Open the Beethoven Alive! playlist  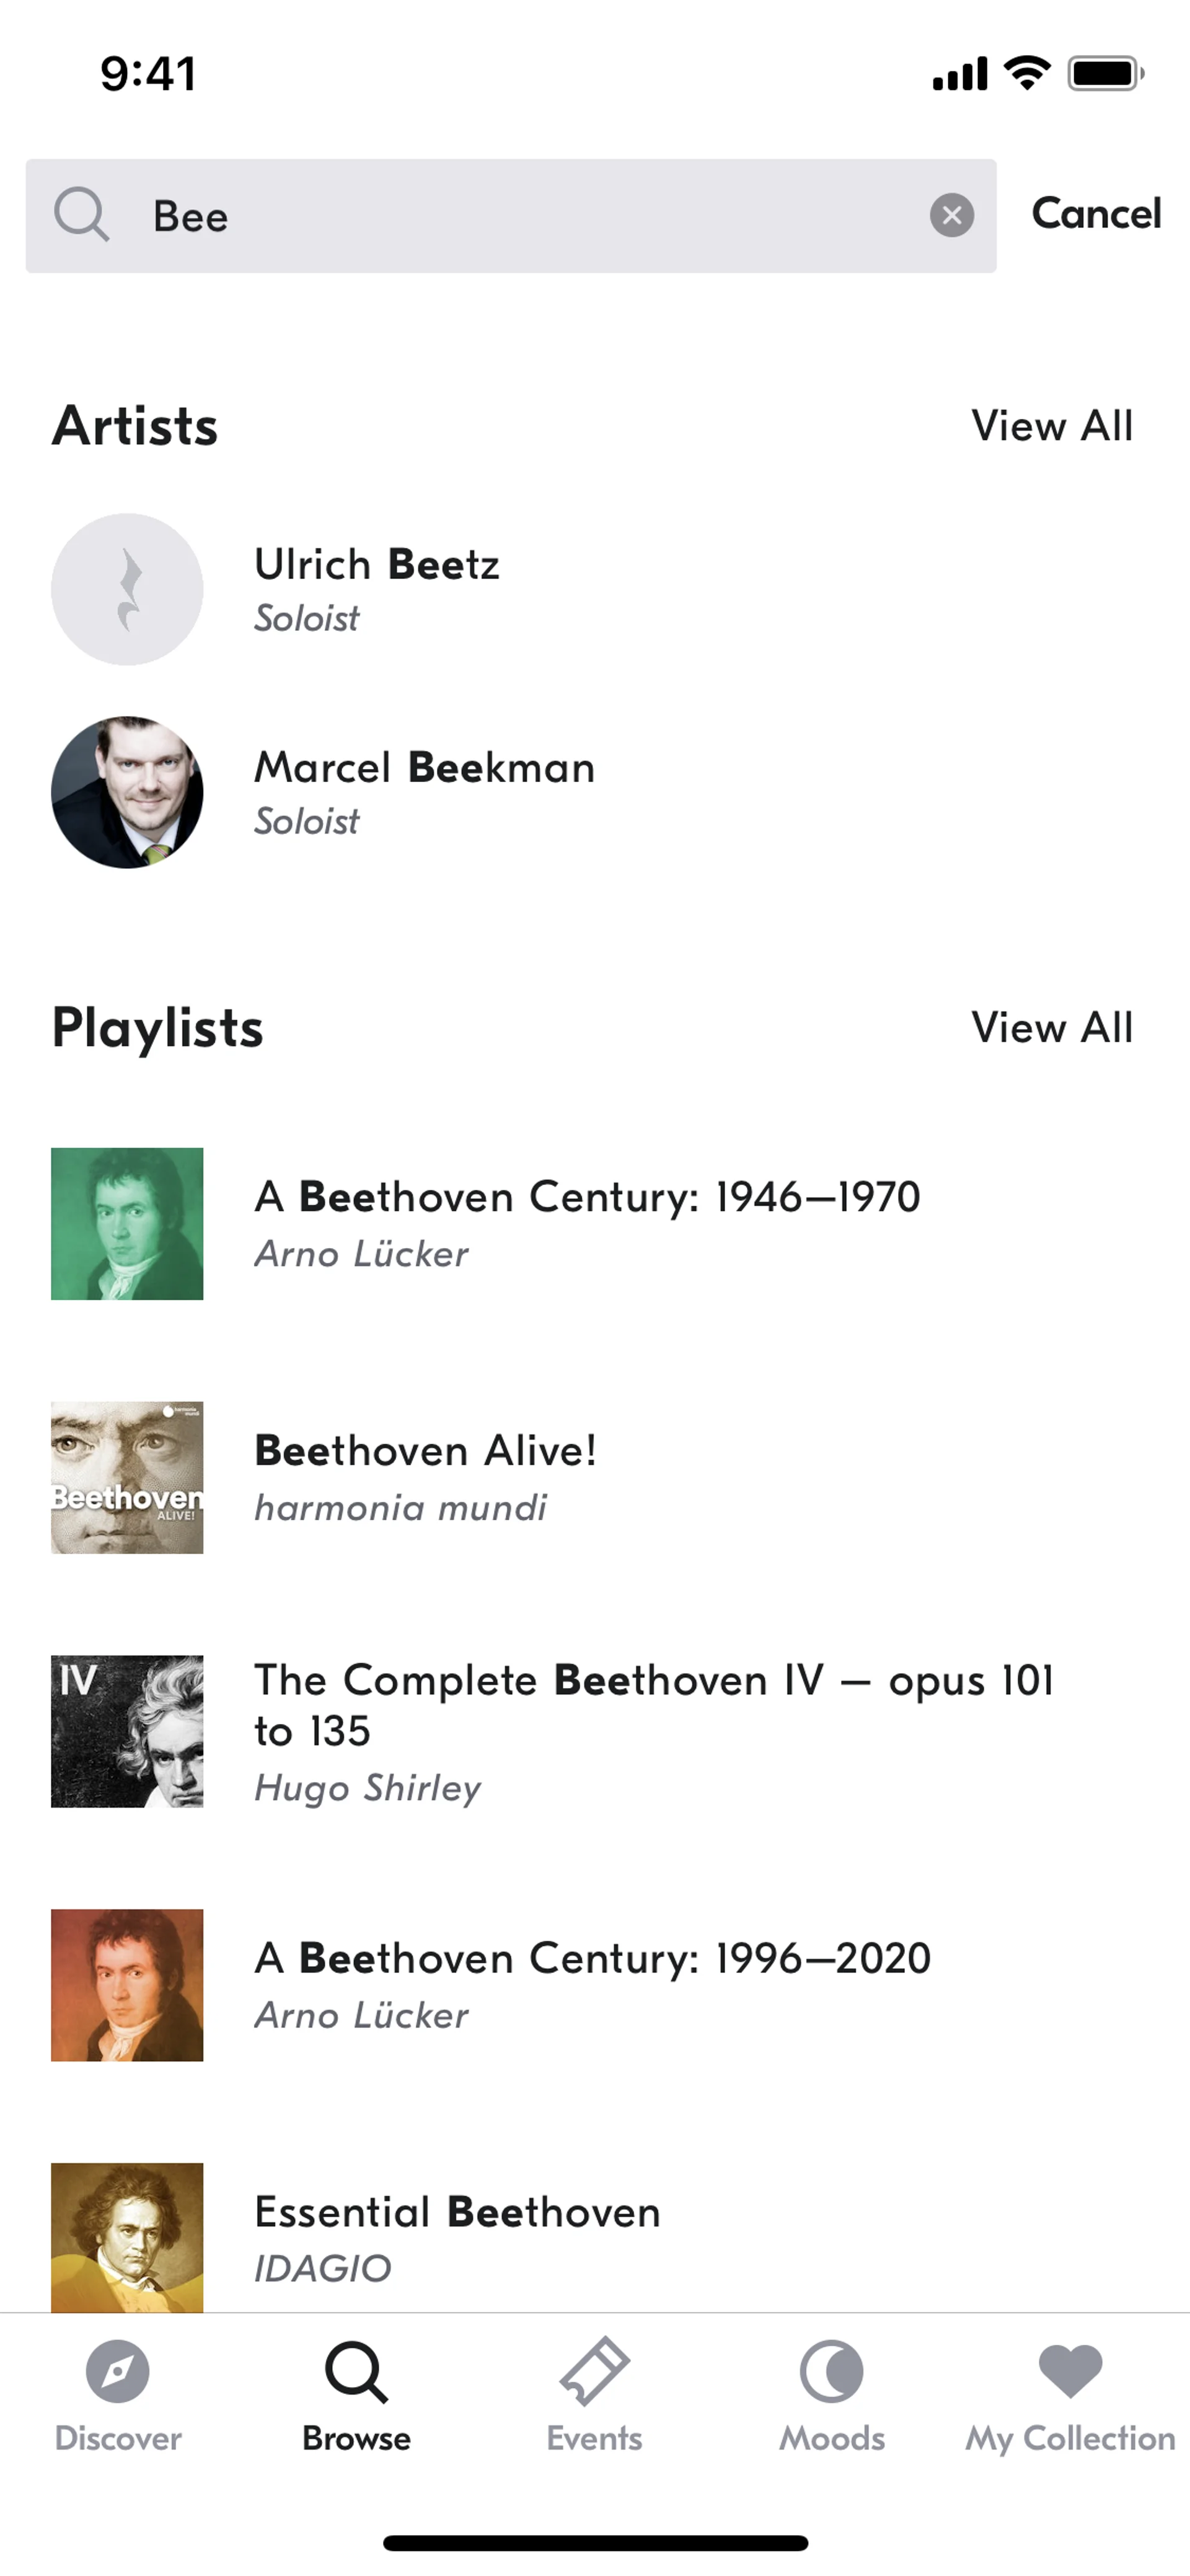coord(425,1476)
